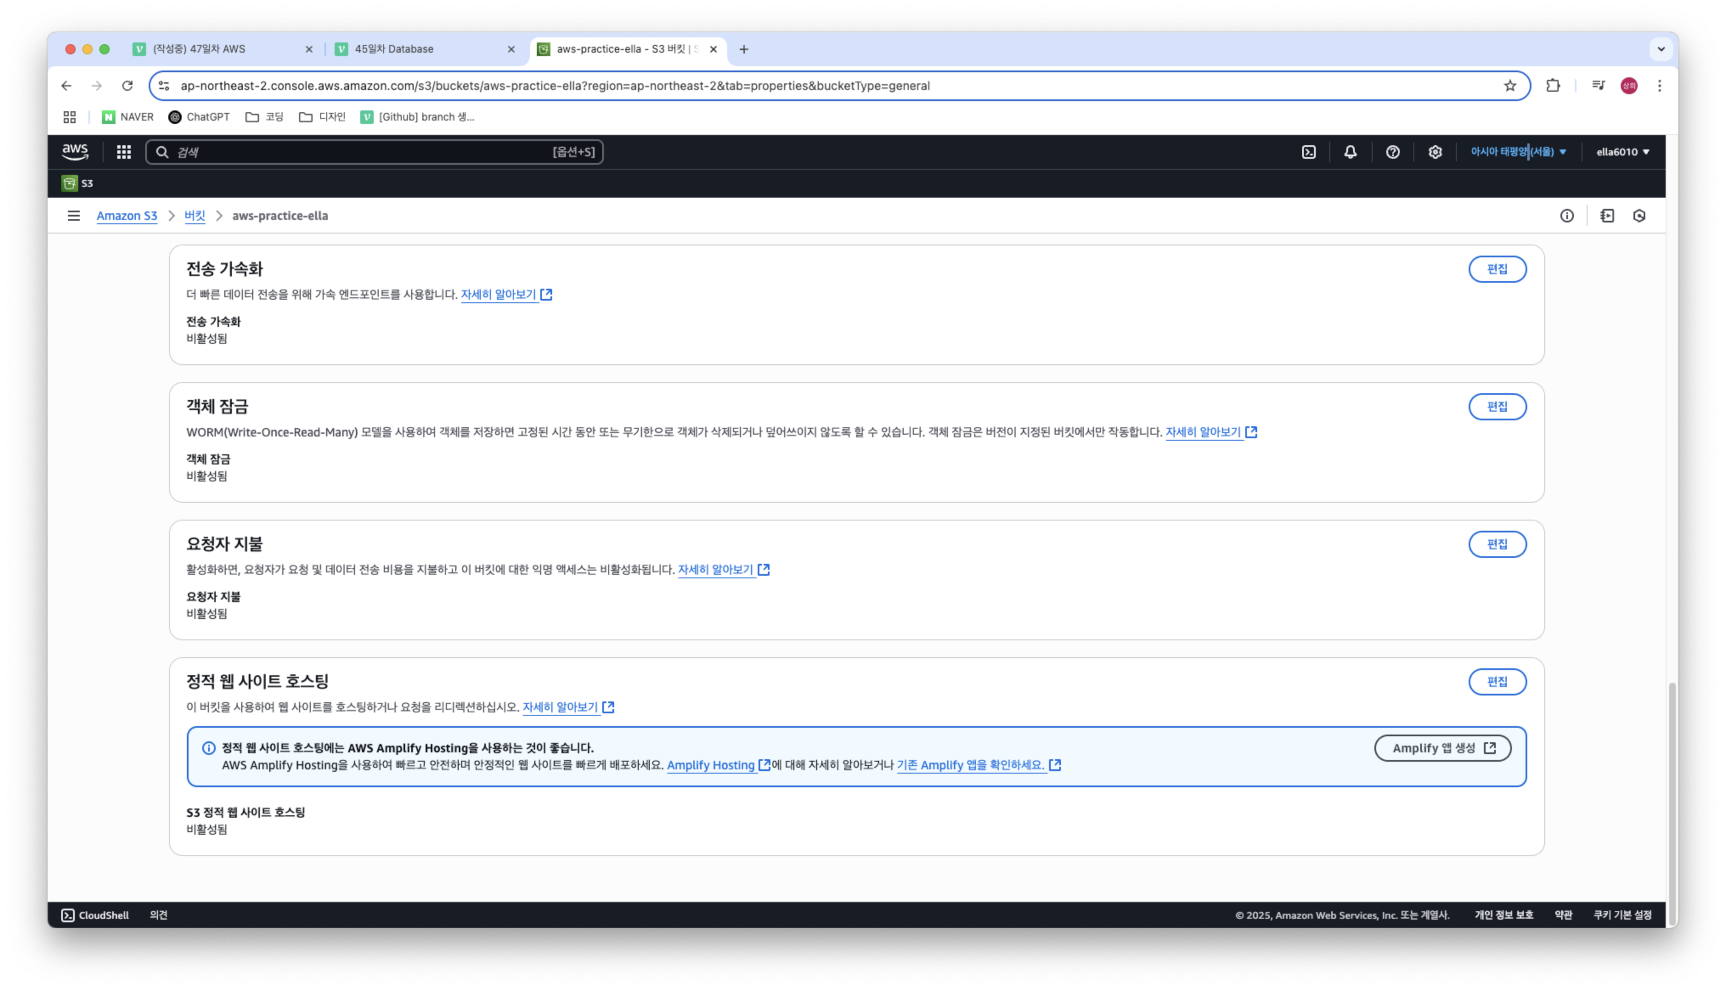The height and width of the screenshot is (991, 1726).
Task: Open 자세히 알아보기 link under 객체 잠금
Action: point(1211,432)
